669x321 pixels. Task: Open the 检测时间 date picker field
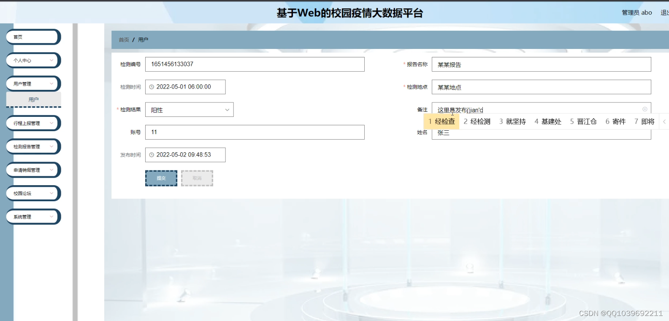point(185,87)
